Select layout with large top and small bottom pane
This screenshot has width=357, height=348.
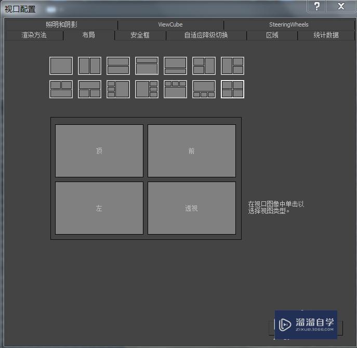(x=175, y=66)
